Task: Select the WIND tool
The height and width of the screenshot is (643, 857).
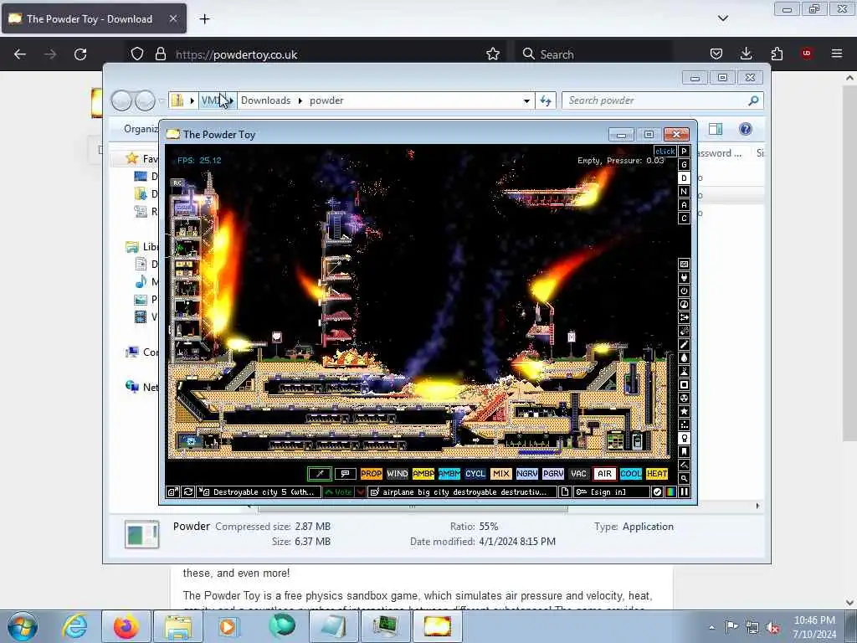Action: click(398, 474)
